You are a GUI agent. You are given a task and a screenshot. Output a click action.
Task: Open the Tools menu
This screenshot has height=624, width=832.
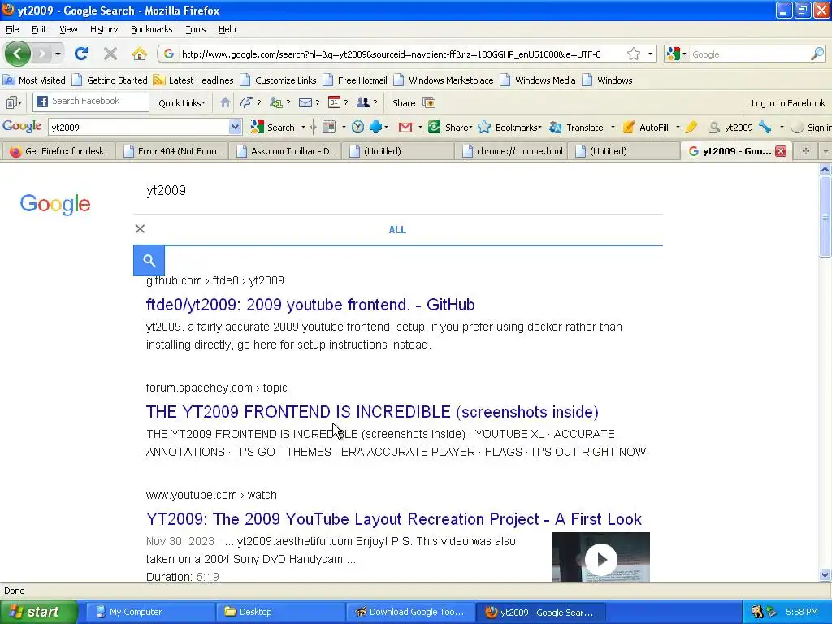pos(195,29)
